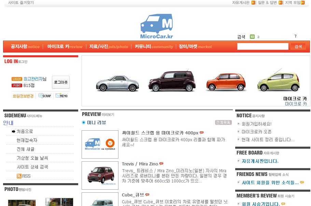
Task: Open the 장터/마켓 market menu
Action: pos(195,46)
